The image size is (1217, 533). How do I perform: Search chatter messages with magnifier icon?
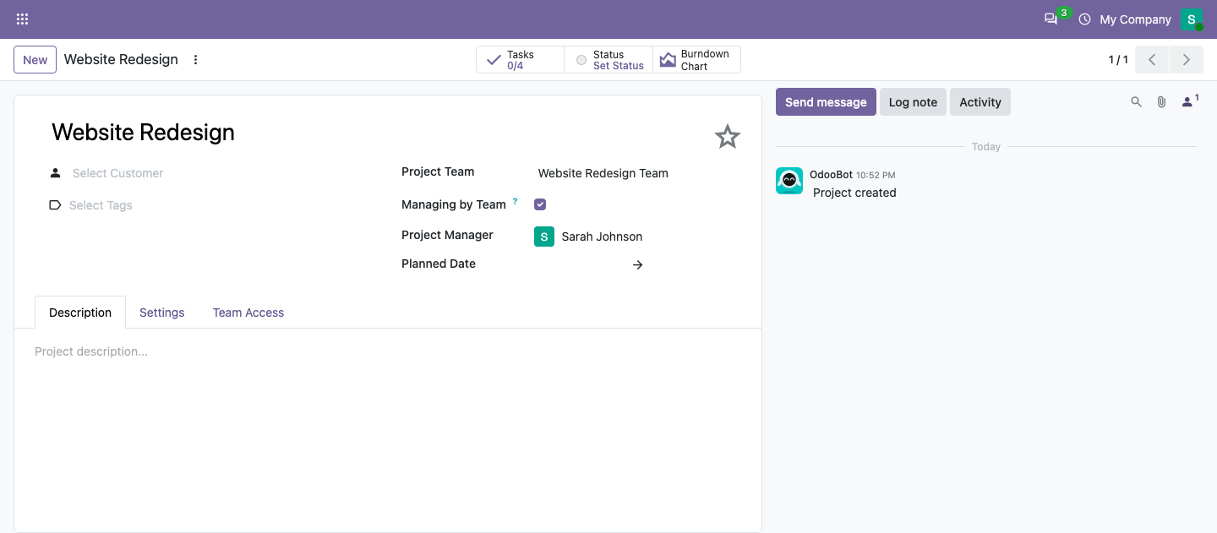click(x=1137, y=102)
